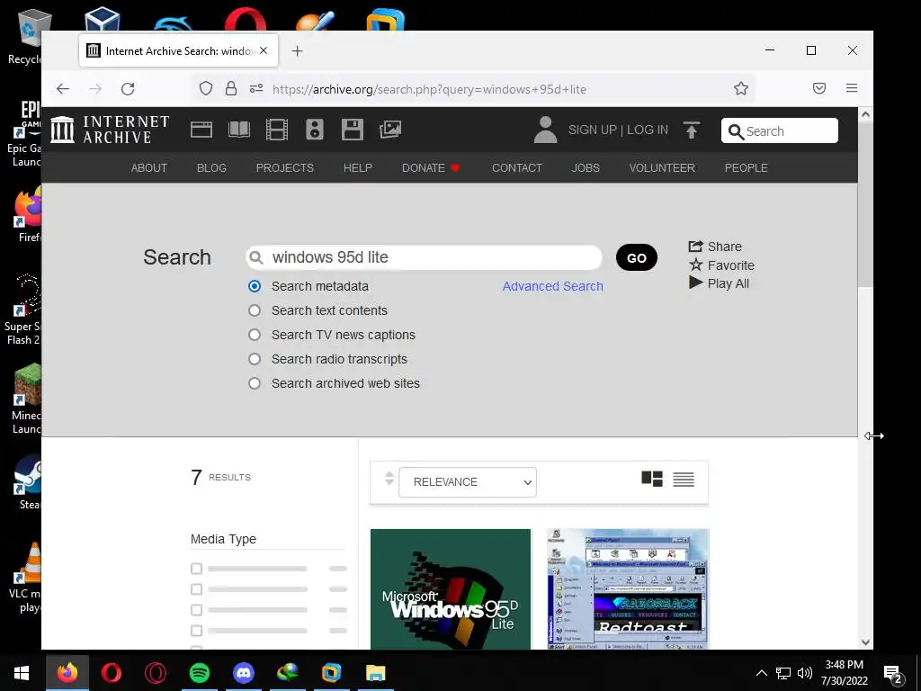Open the Advanced Search link

click(x=553, y=286)
